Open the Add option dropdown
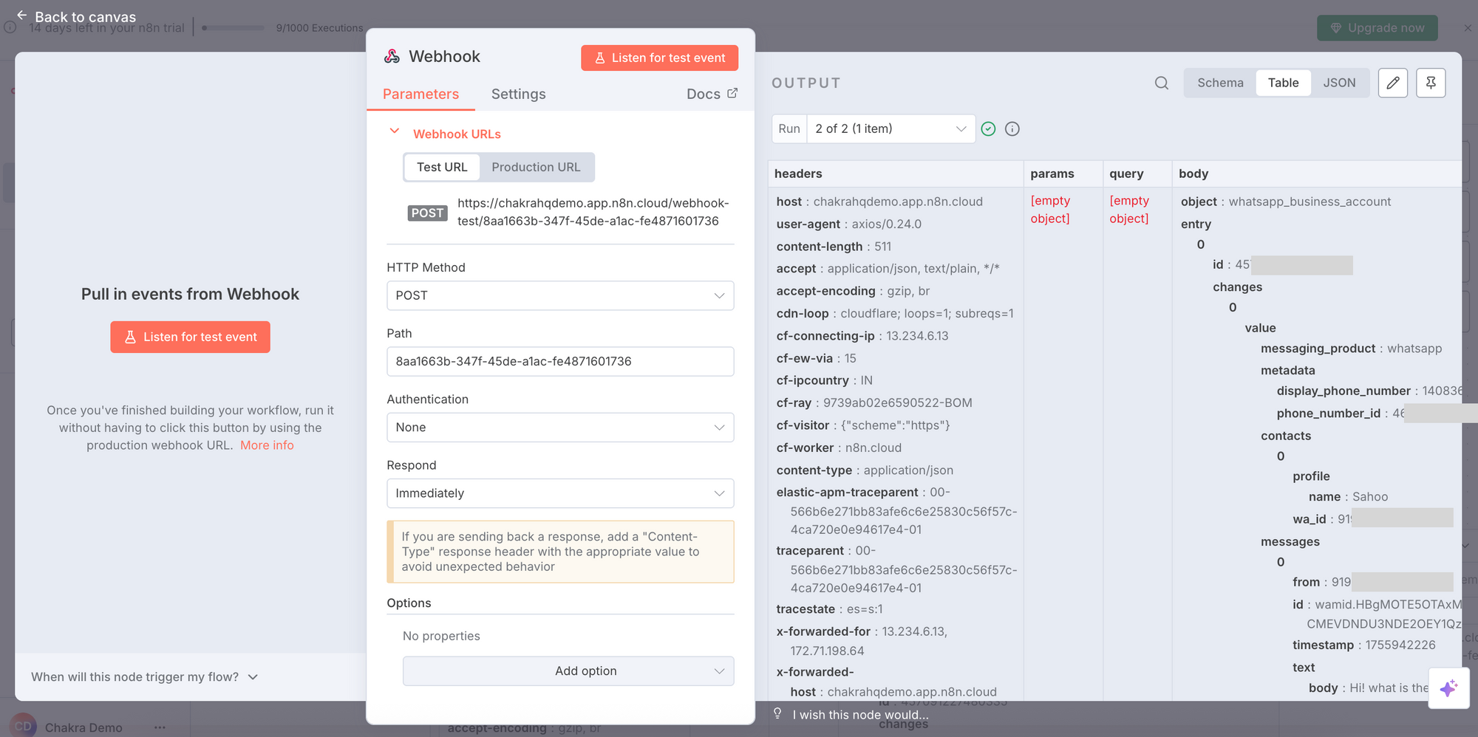Viewport: 1478px width, 737px height. coord(568,671)
